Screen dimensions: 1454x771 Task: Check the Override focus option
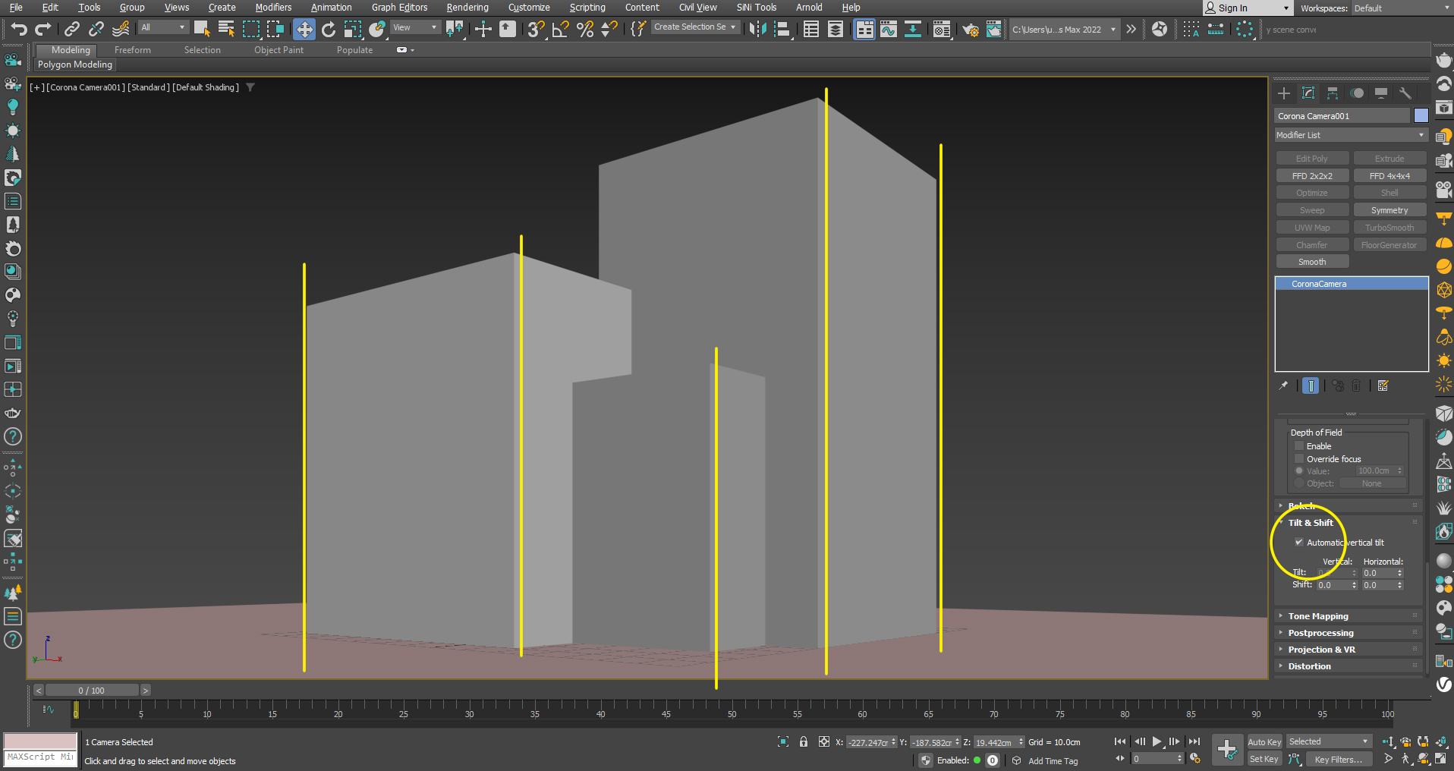tap(1299, 459)
